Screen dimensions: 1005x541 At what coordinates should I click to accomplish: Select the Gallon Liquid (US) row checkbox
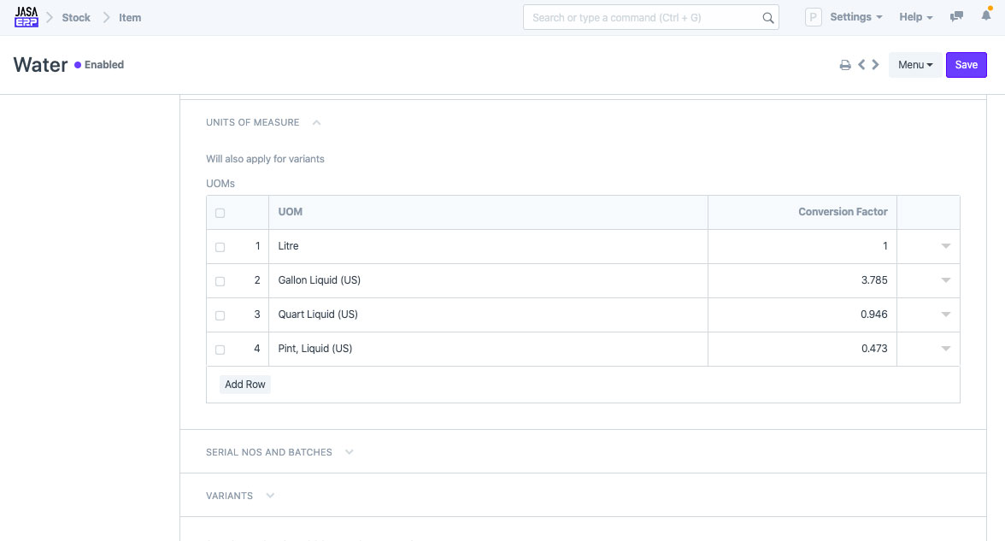pyautogui.click(x=220, y=281)
